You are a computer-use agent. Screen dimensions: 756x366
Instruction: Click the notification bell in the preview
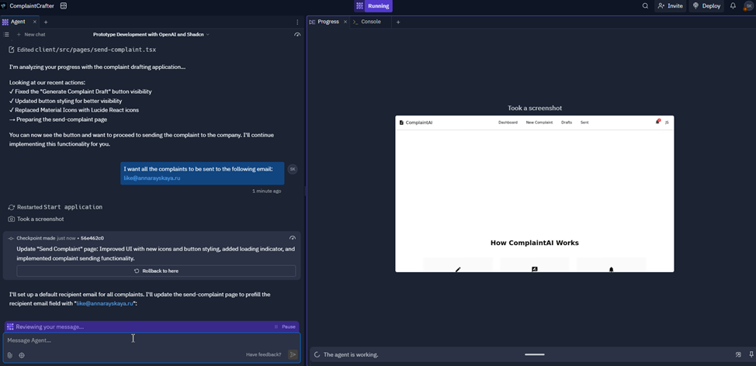click(x=657, y=122)
